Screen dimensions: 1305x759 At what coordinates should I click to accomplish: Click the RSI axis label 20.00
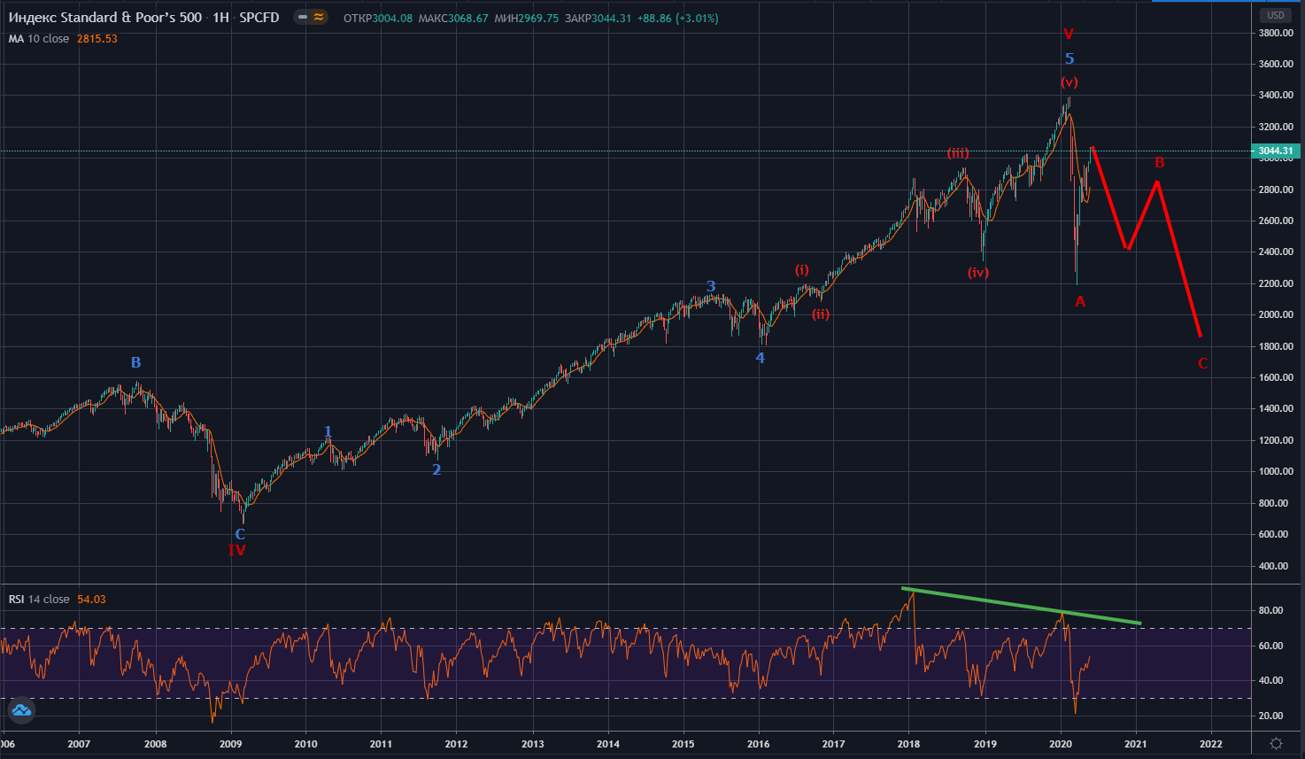point(1270,716)
